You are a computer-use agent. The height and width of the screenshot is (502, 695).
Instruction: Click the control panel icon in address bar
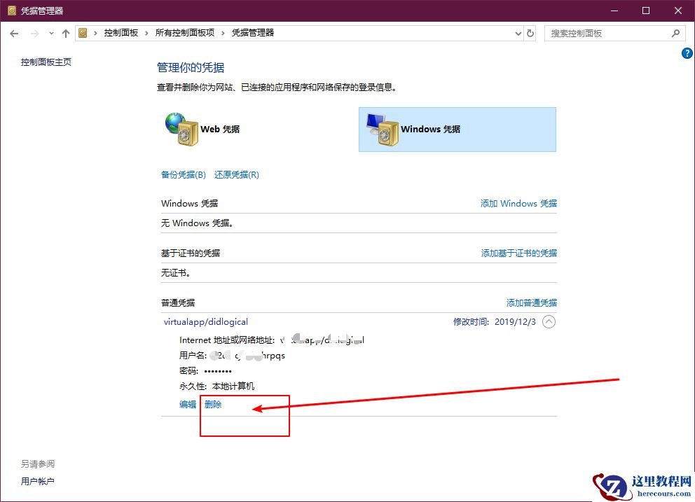pos(83,33)
